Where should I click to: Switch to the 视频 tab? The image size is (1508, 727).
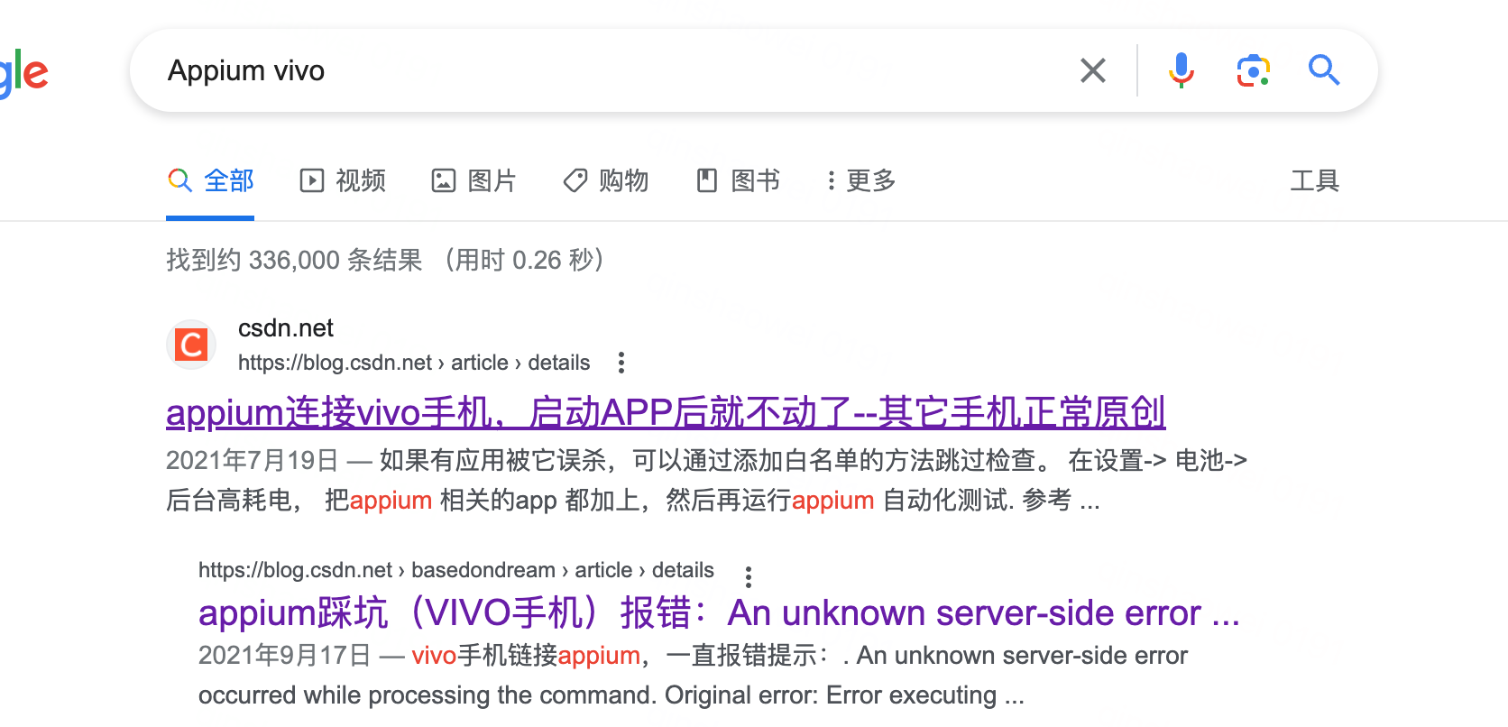[x=343, y=180]
